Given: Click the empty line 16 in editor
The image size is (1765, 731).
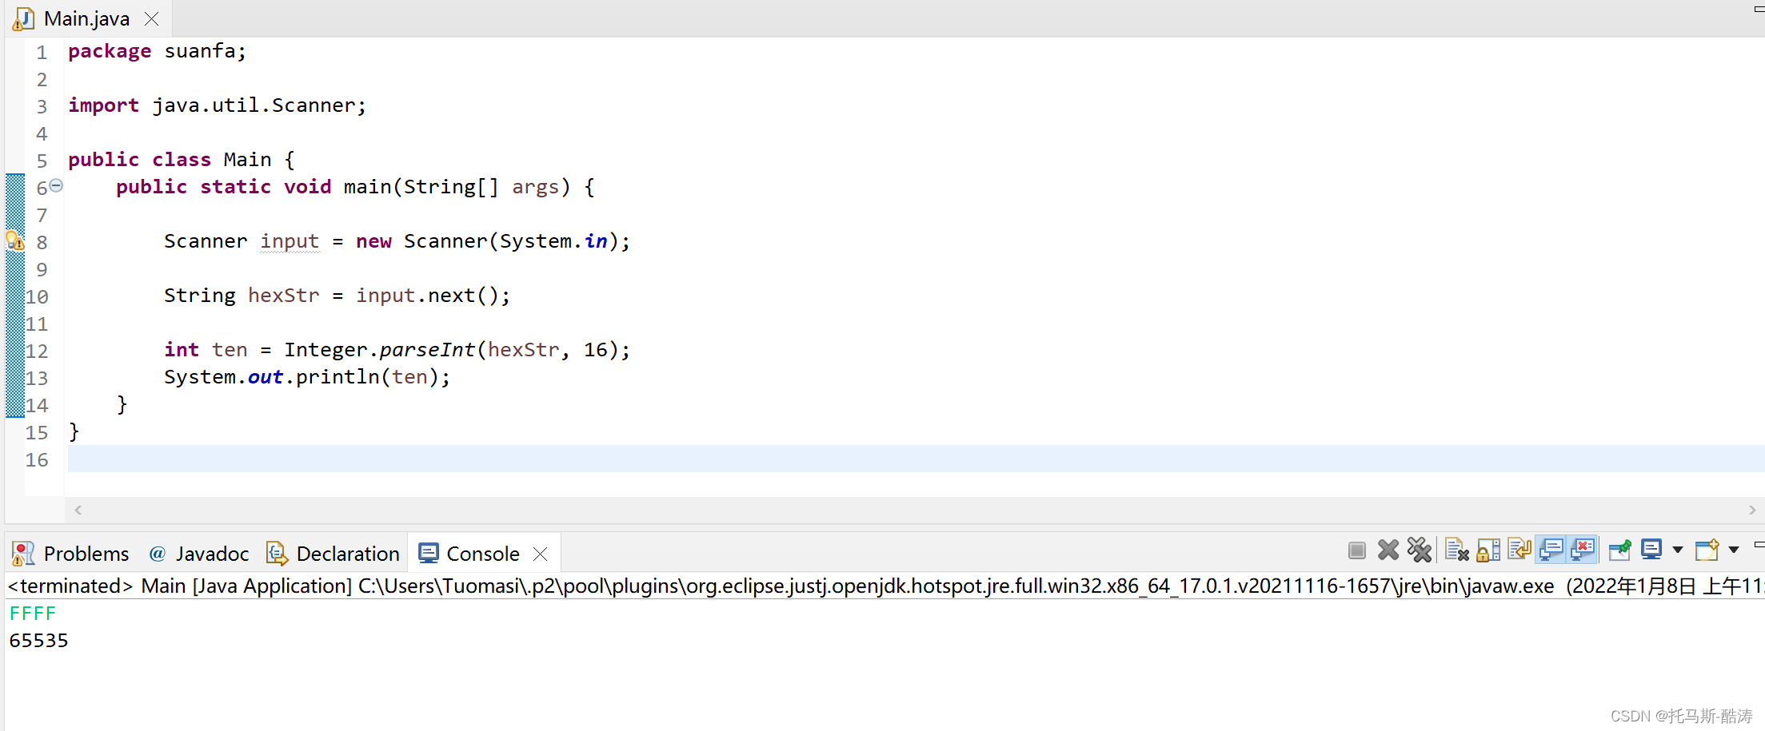Looking at the screenshot, I should tap(916, 459).
